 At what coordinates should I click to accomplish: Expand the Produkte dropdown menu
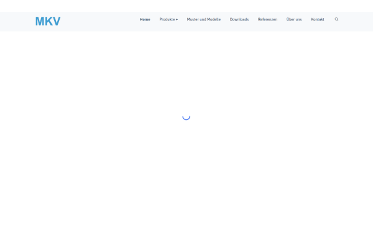point(168,19)
